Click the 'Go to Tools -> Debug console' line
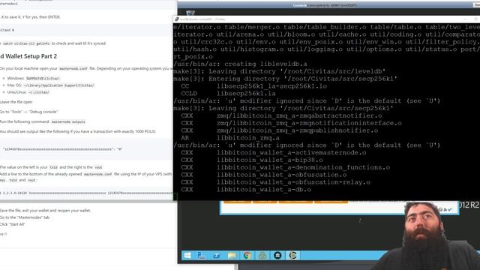This screenshot has width=480, height=270. (x=28, y=112)
